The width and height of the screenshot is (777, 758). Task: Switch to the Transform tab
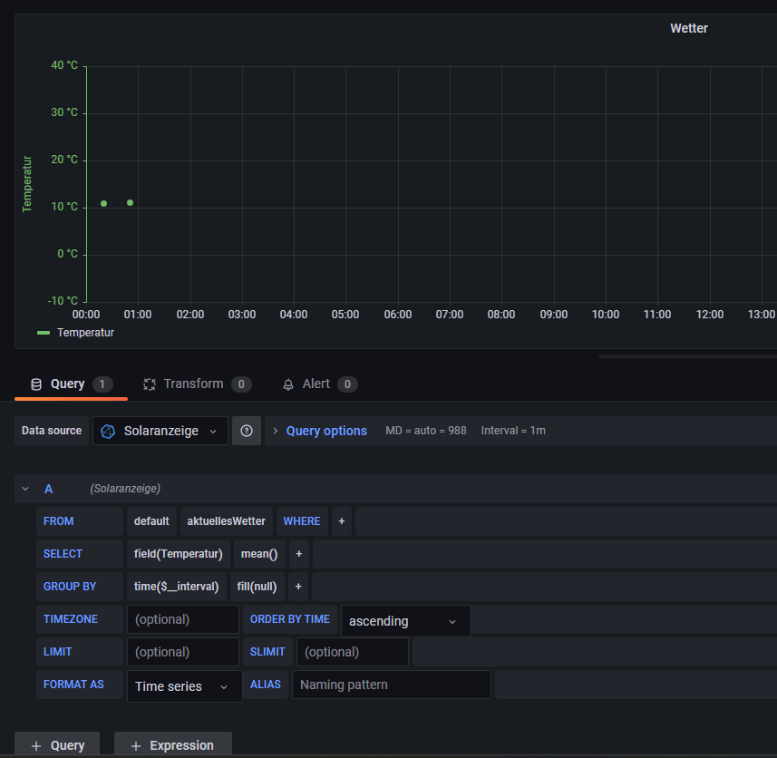tap(193, 384)
